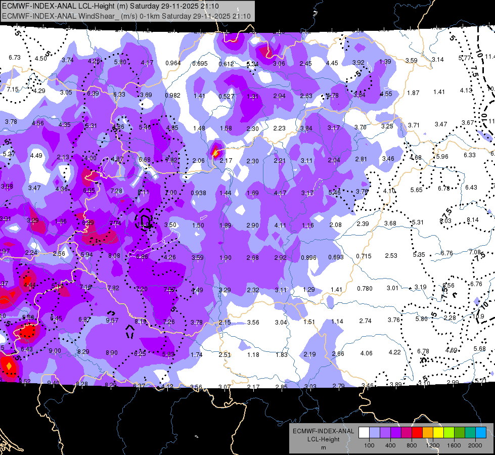The height and width of the screenshot is (455, 495).
Task: Click legend tick label 1600
Action: tap(454, 445)
